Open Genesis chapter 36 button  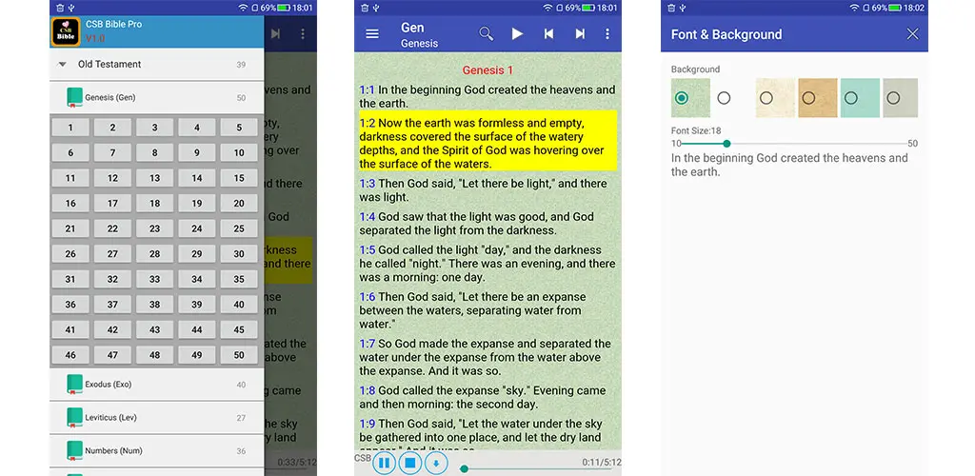tap(70, 305)
